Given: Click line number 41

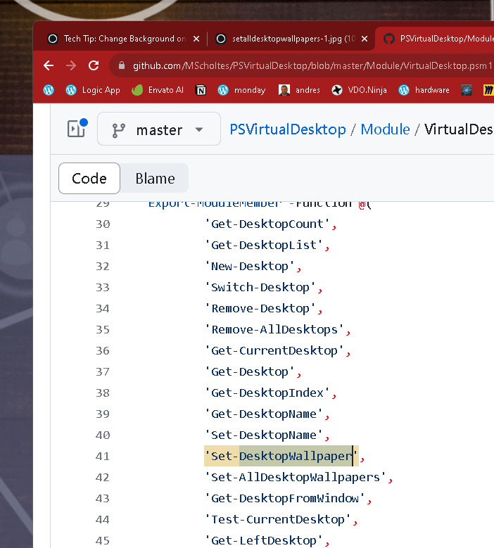Looking at the screenshot, I should [103, 456].
